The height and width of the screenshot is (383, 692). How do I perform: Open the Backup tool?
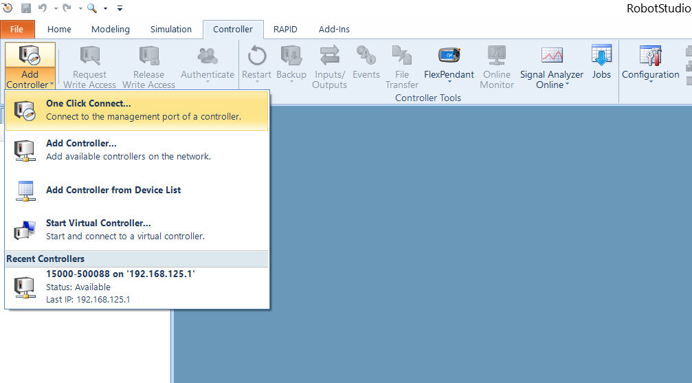291,63
